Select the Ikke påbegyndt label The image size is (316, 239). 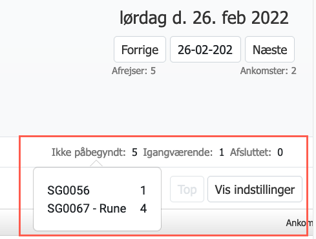click(x=89, y=153)
